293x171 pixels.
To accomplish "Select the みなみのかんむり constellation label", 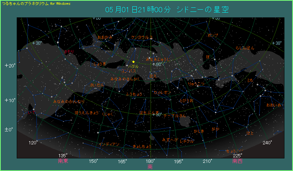I will (x=68, y=101).
